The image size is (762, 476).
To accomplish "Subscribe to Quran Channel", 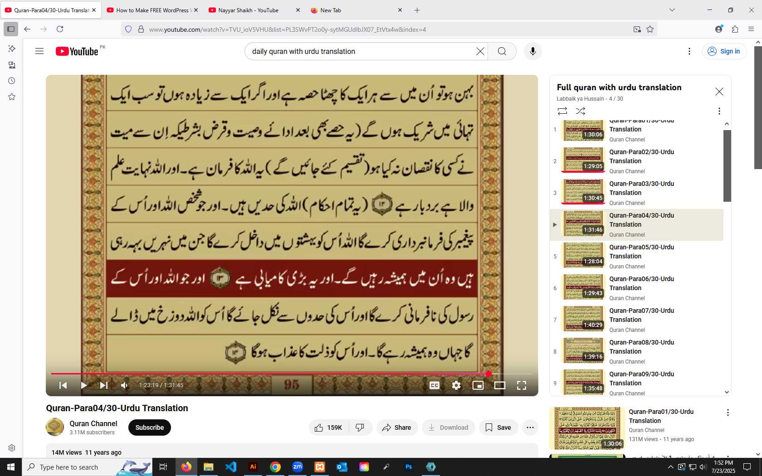I will pyautogui.click(x=150, y=427).
